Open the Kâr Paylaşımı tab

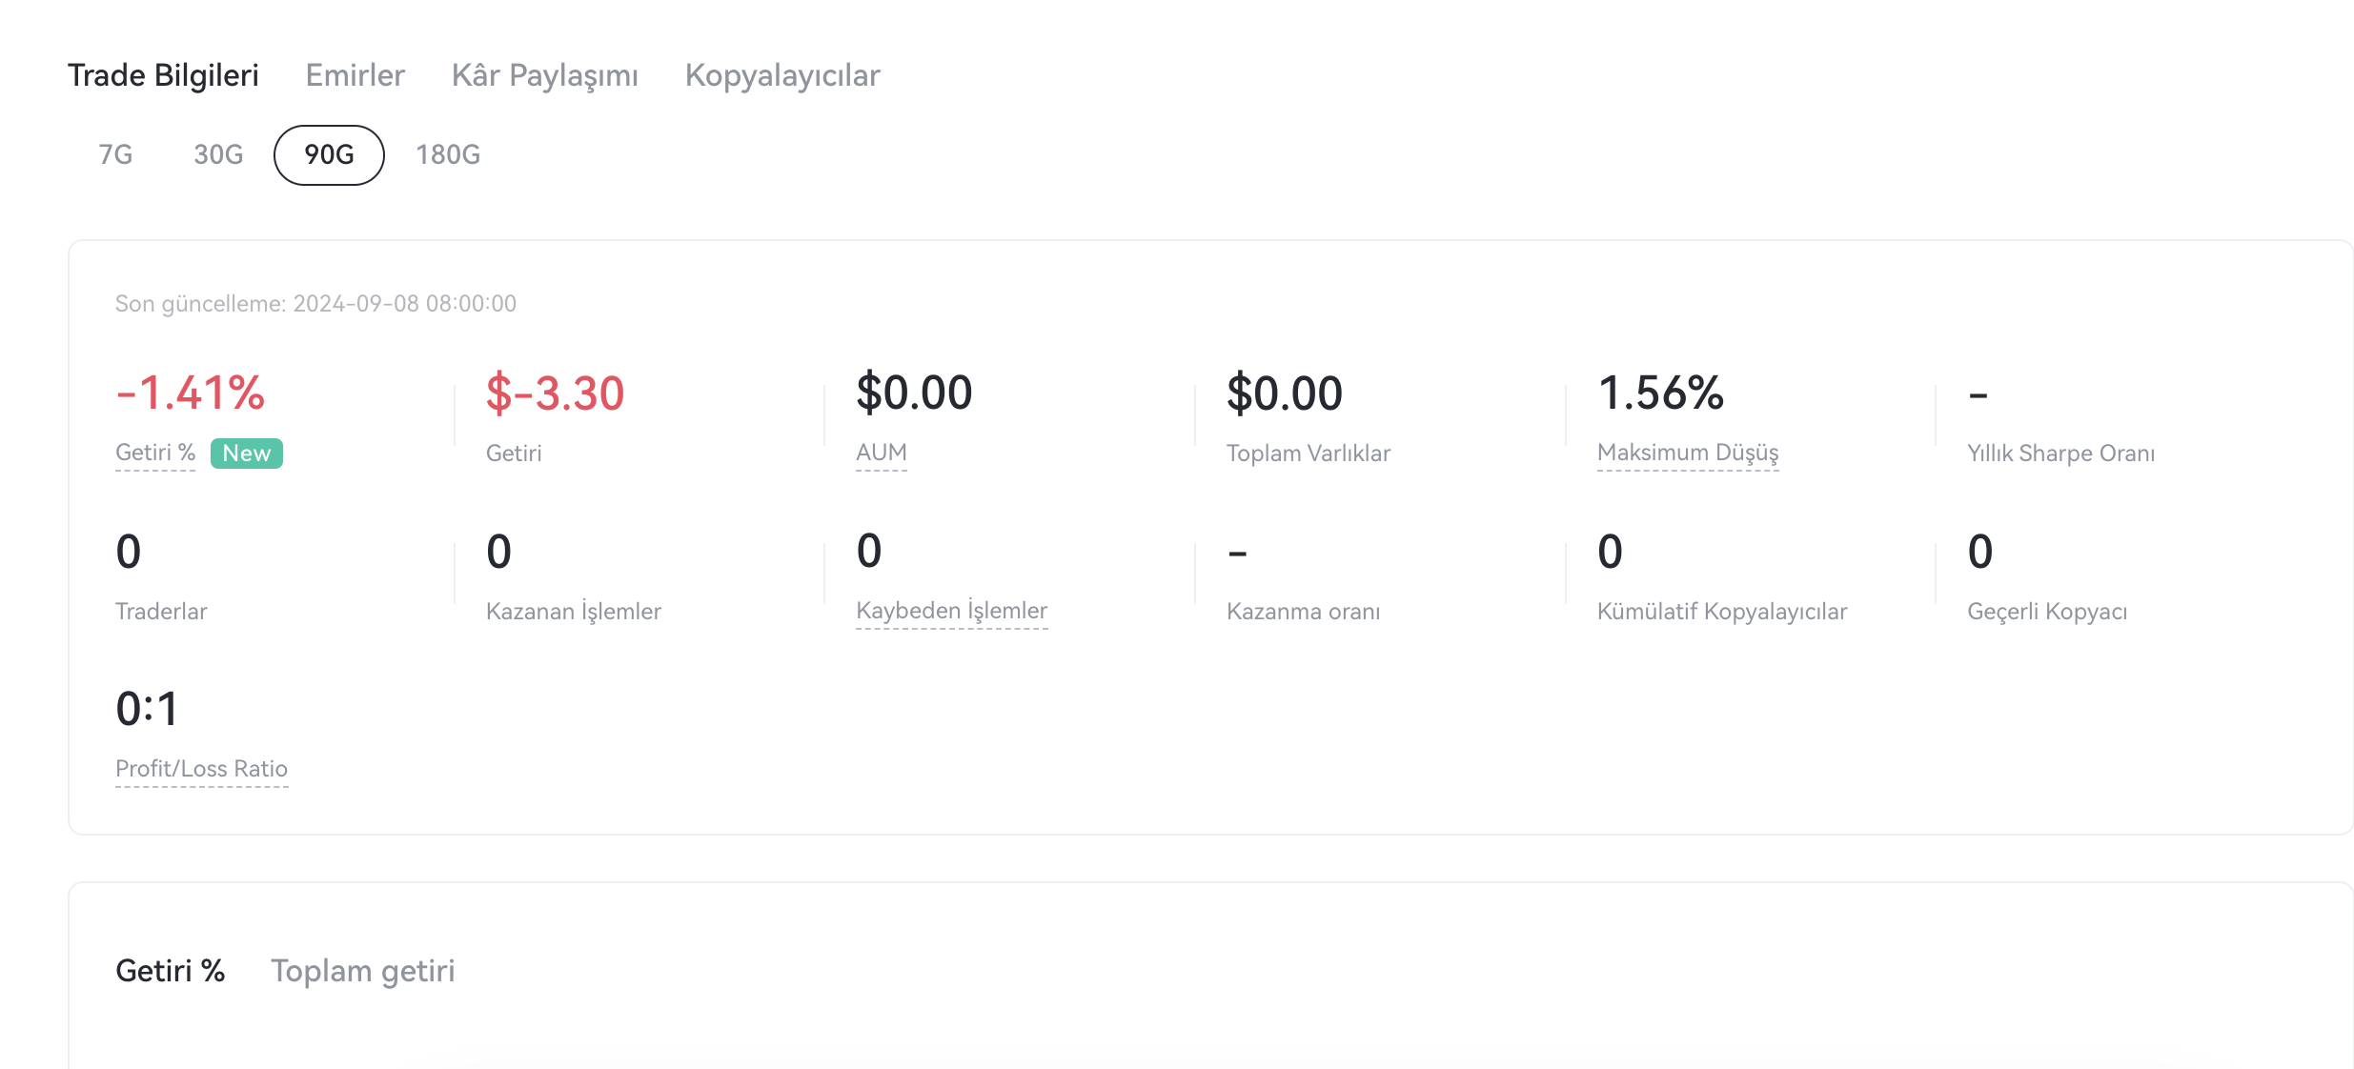coord(544,75)
